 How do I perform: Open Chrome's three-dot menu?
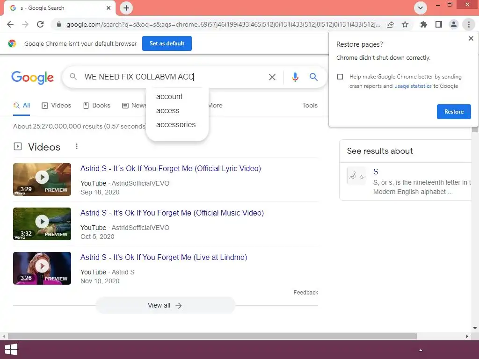(469, 24)
